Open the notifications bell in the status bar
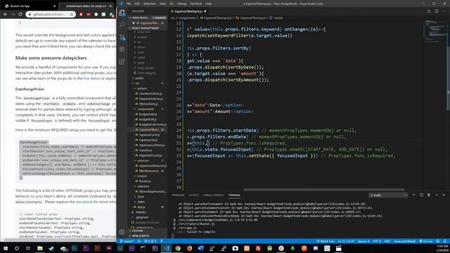450x253 pixels. [x=445, y=241]
